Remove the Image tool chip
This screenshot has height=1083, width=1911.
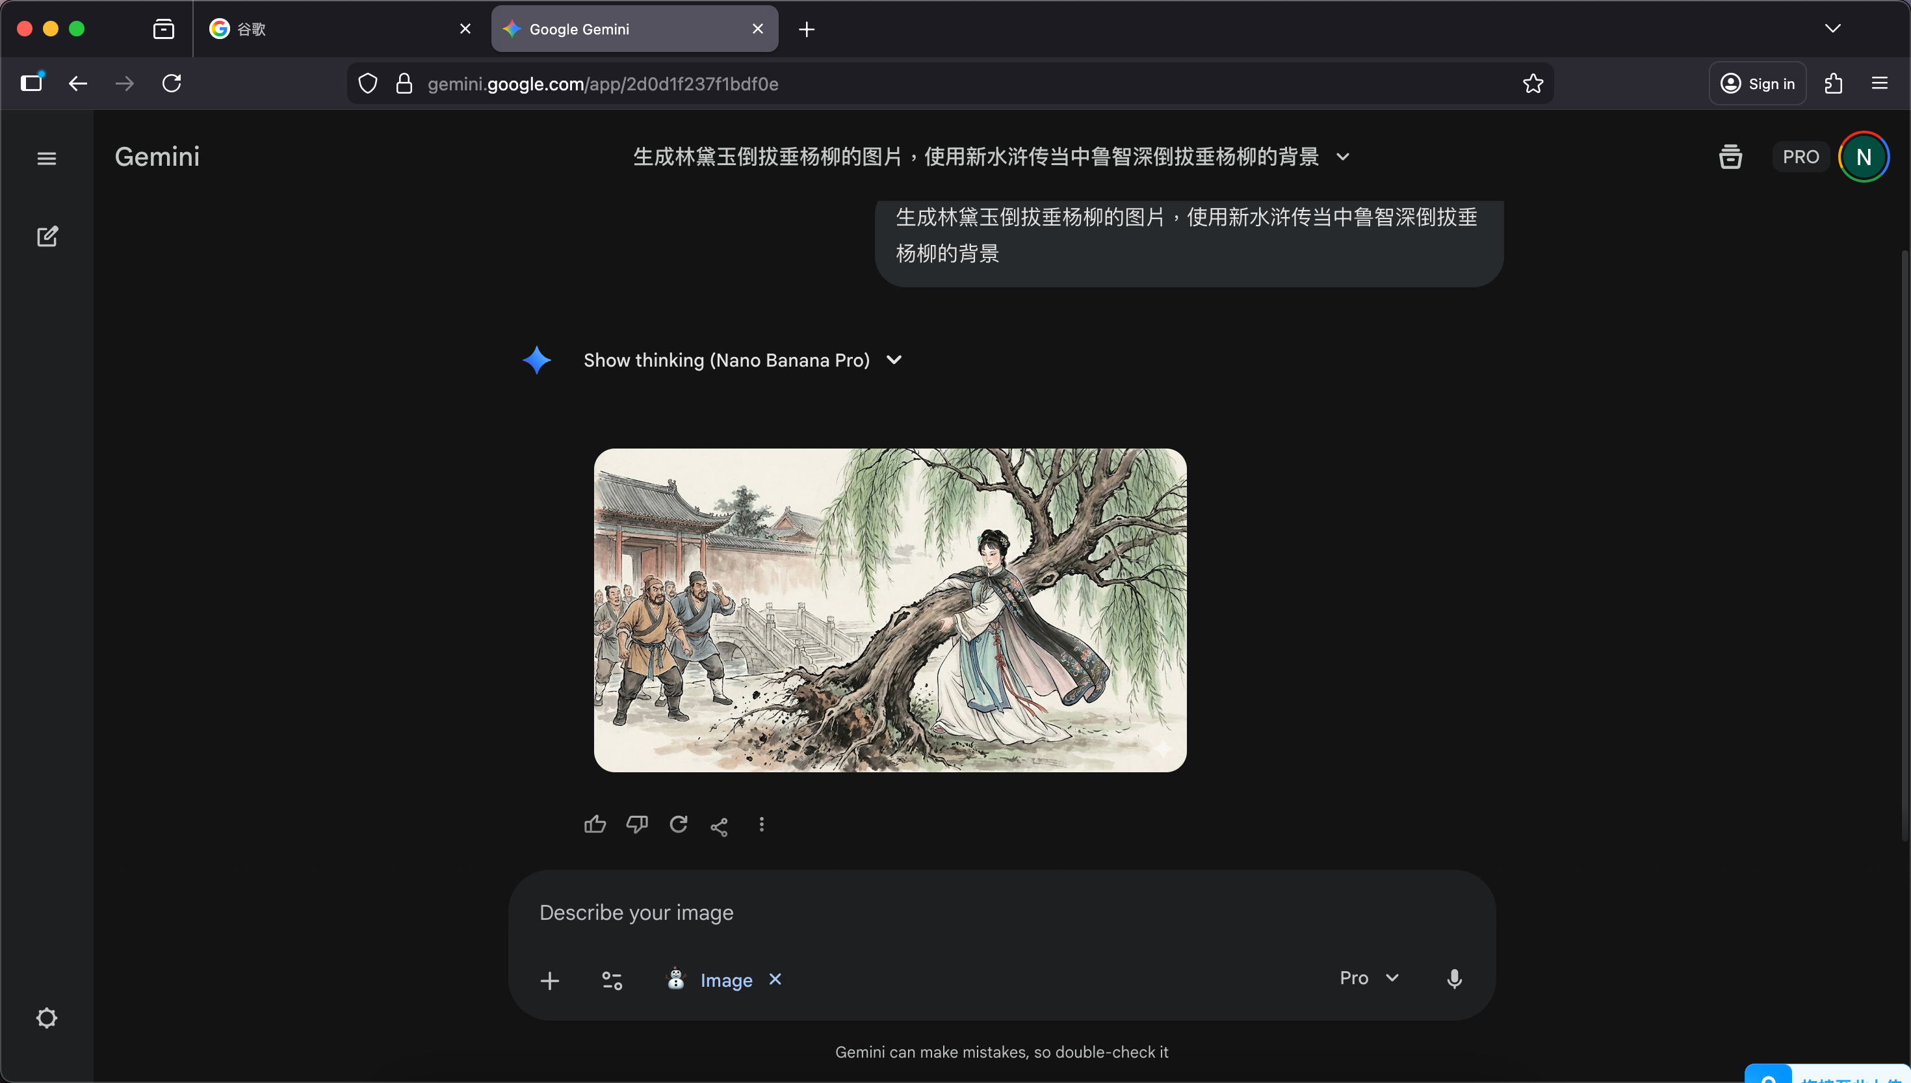point(775,979)
